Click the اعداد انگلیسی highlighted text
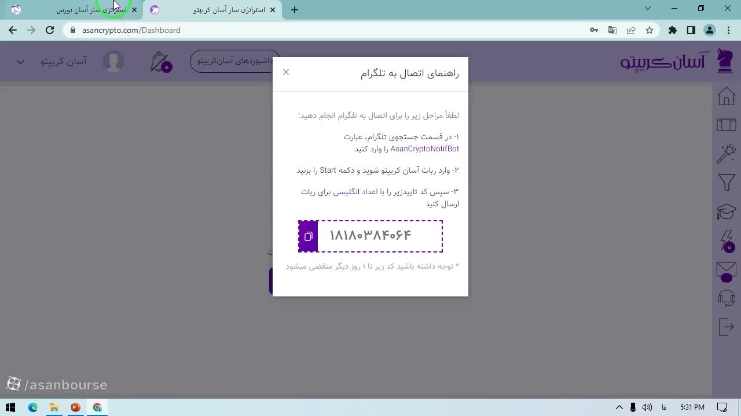Screen dimensions: 741x416 (x=355, y=192)
